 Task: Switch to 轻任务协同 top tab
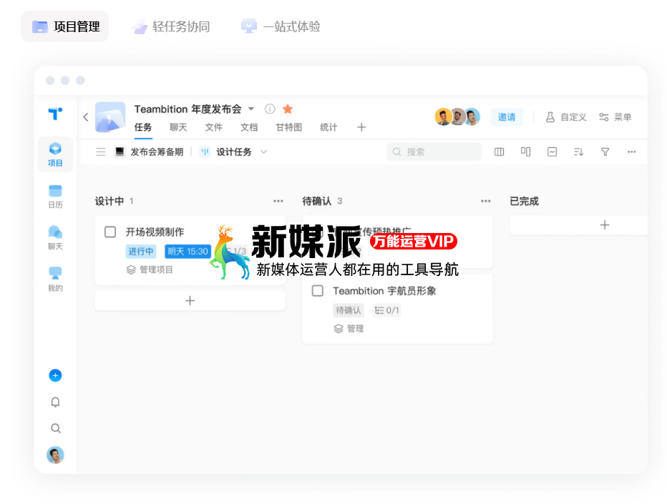(171, 26)
